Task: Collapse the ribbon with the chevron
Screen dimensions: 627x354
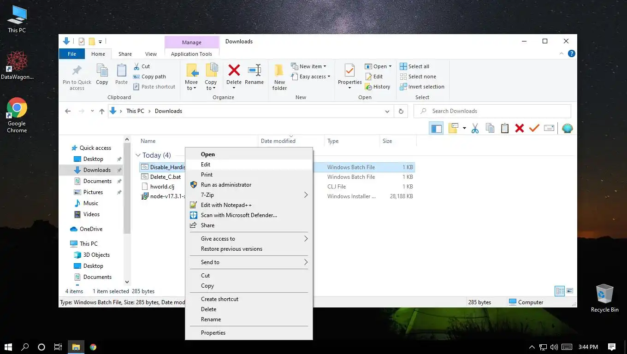Action: pyautogui.click(x=562, y=54)
